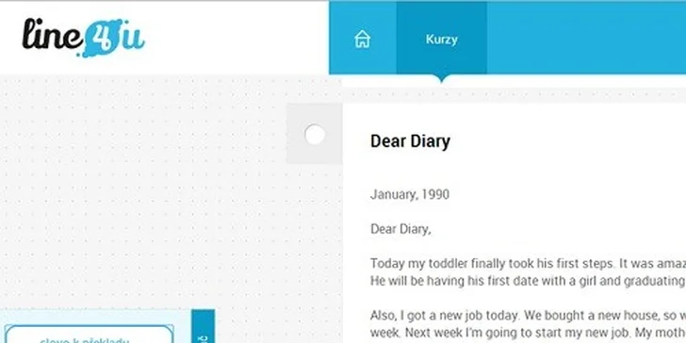Viewport: 686px width, 343px height.
Task: Toggle the vertical blue side panel tab
Action: coord(203,326)
